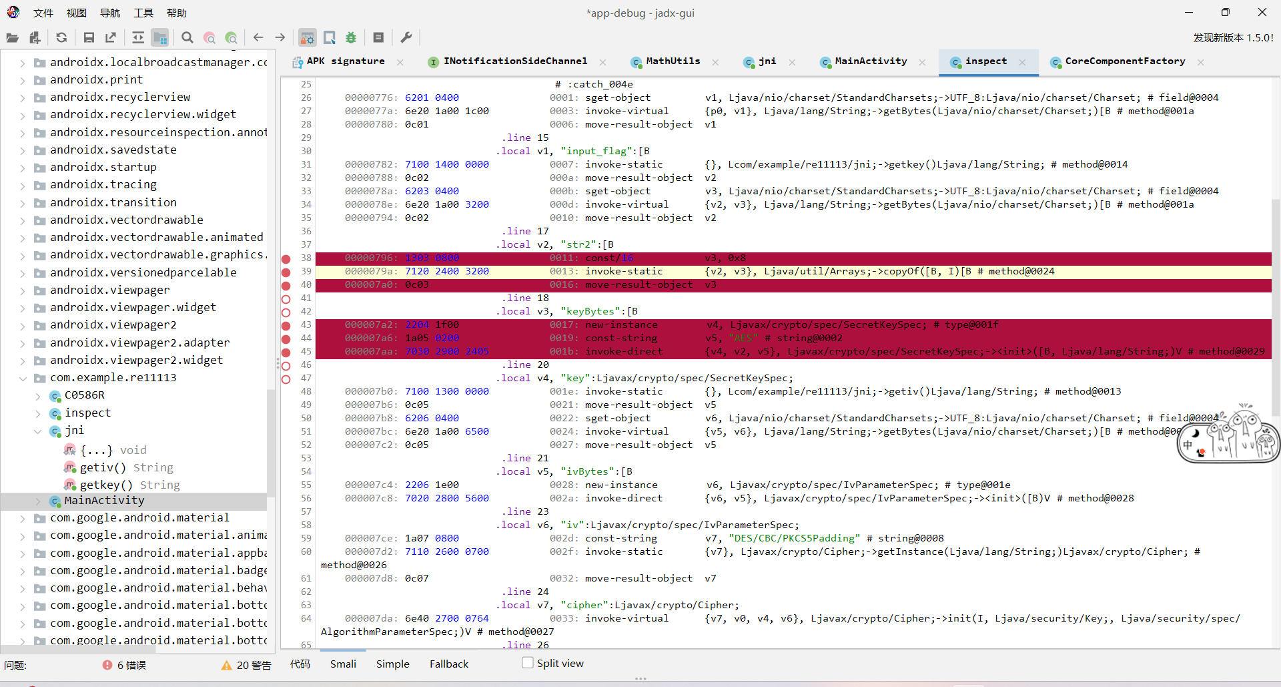Switch to the Simple view
The height and width of the screenshot is (687, 1281).
tap(392, 664)
